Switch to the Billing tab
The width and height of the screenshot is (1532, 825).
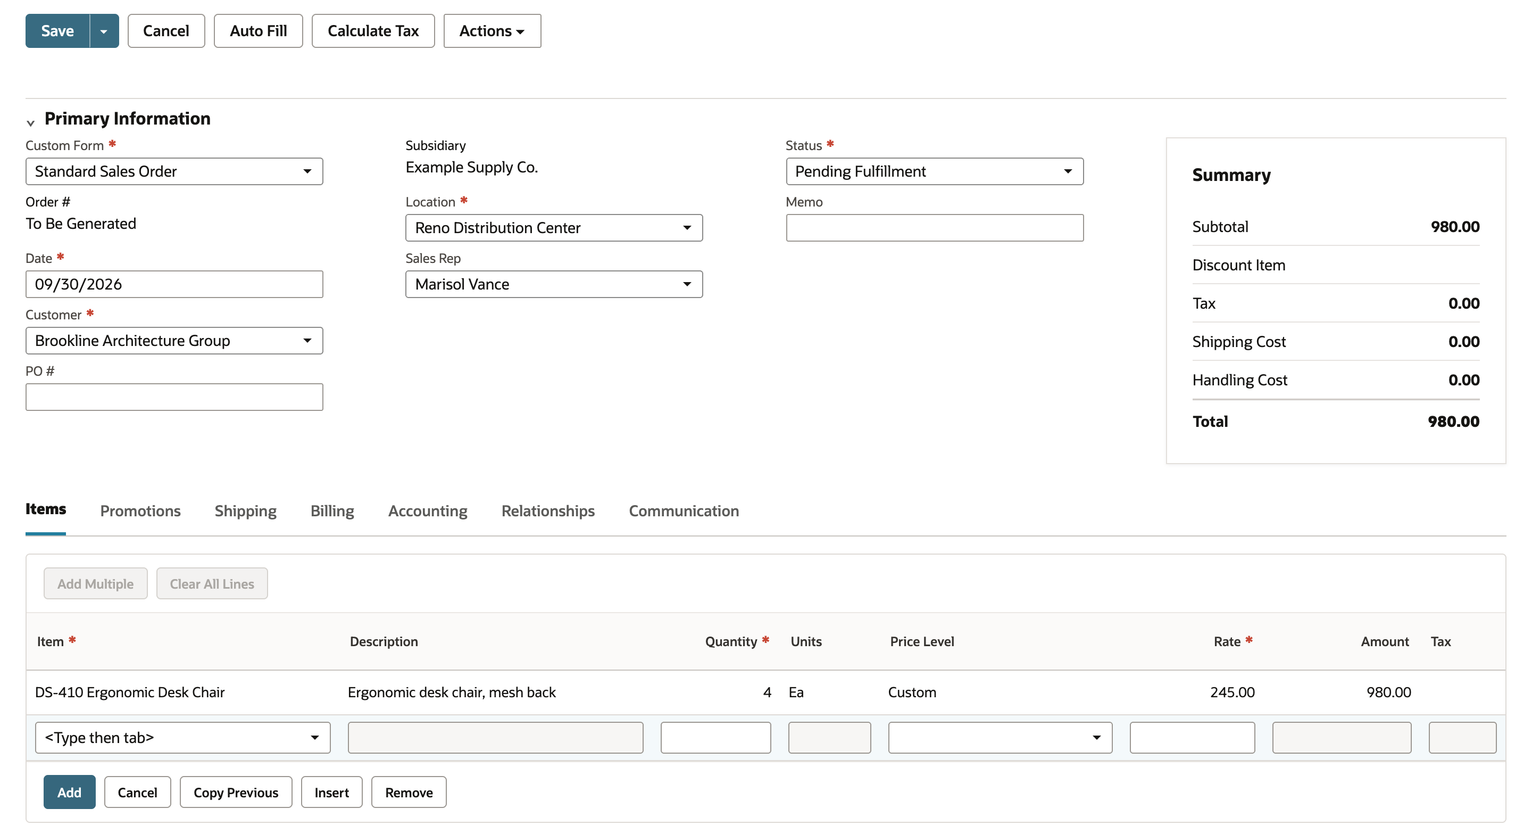[332, 511]
